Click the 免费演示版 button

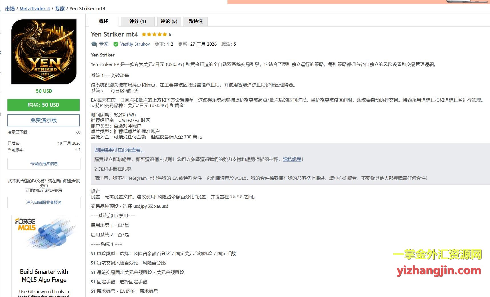point(43,120)
